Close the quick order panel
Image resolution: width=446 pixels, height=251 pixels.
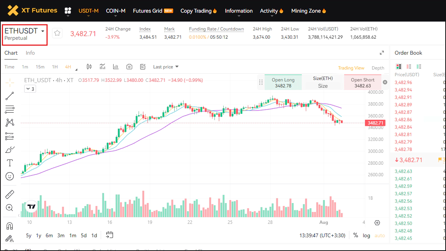pos(385,82)
